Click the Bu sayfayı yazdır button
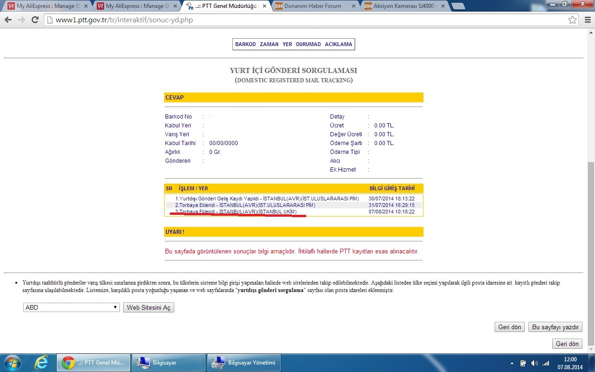The width and height of the screenshot is (595, 372). click(555, 327)
